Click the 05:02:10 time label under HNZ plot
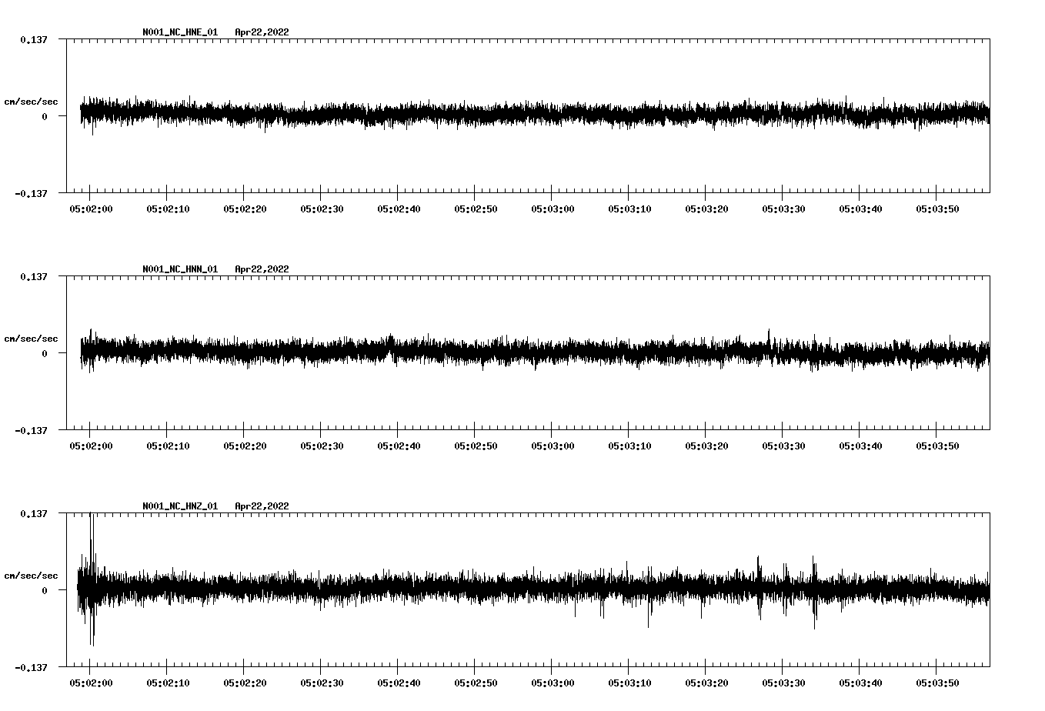Viewport: 1045px width, 711px height. click(168, 683)
